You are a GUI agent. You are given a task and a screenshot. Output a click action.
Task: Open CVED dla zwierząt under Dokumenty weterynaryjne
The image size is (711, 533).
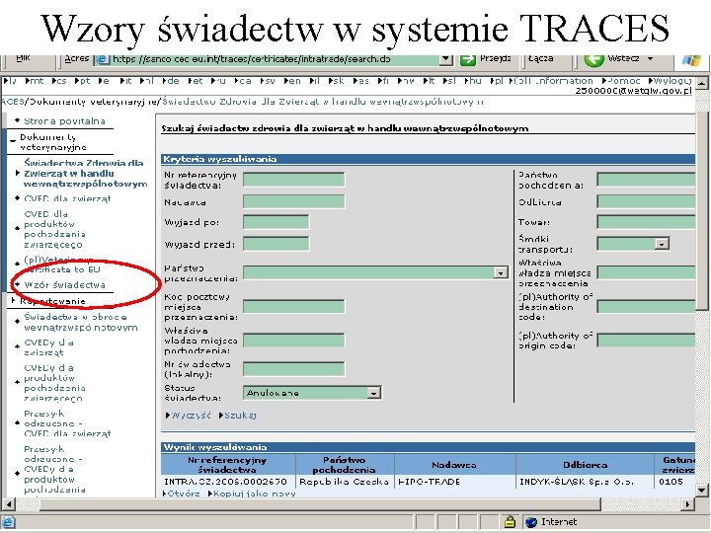click(67, 198)
